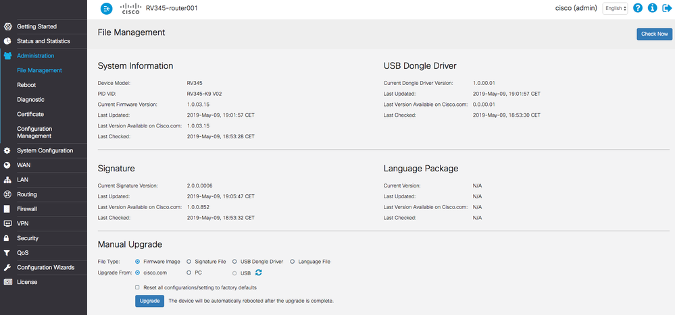This screenshot has width=675, height=315.
Task: Select Language File file type
Action: [293, 261]
